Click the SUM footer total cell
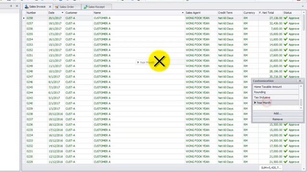 click(271, 168)
